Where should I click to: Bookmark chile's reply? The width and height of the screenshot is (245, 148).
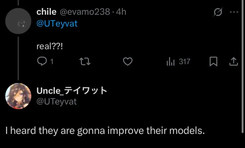point(213,62)
